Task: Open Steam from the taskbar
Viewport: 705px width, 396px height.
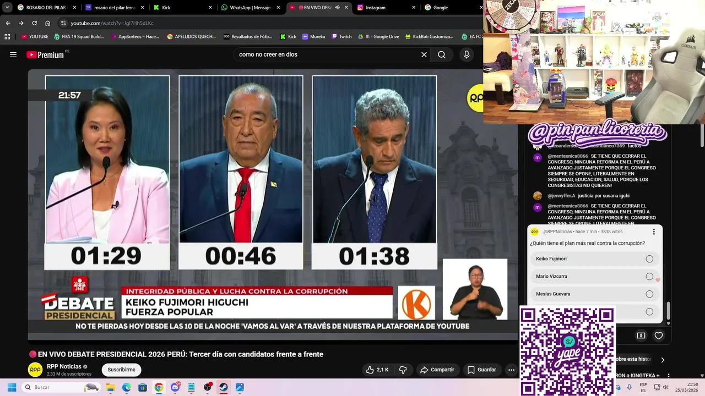Action: [x=224, y=387]
